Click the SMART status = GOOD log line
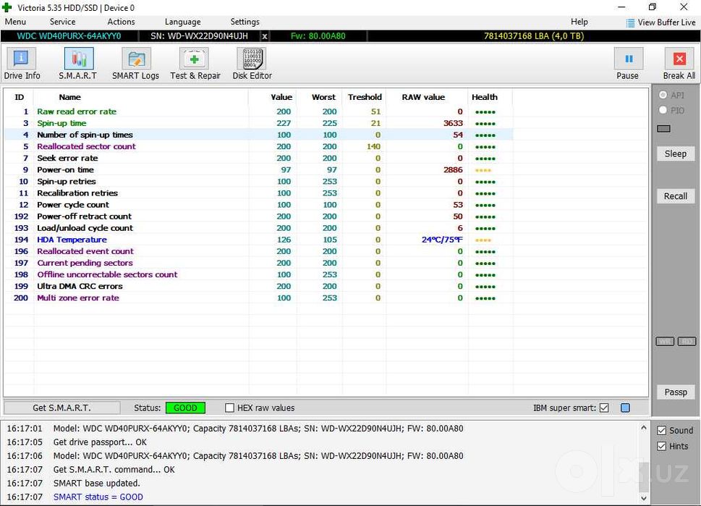Image resolution: width=701 pixels, height=506 pixels. point(98,497)
